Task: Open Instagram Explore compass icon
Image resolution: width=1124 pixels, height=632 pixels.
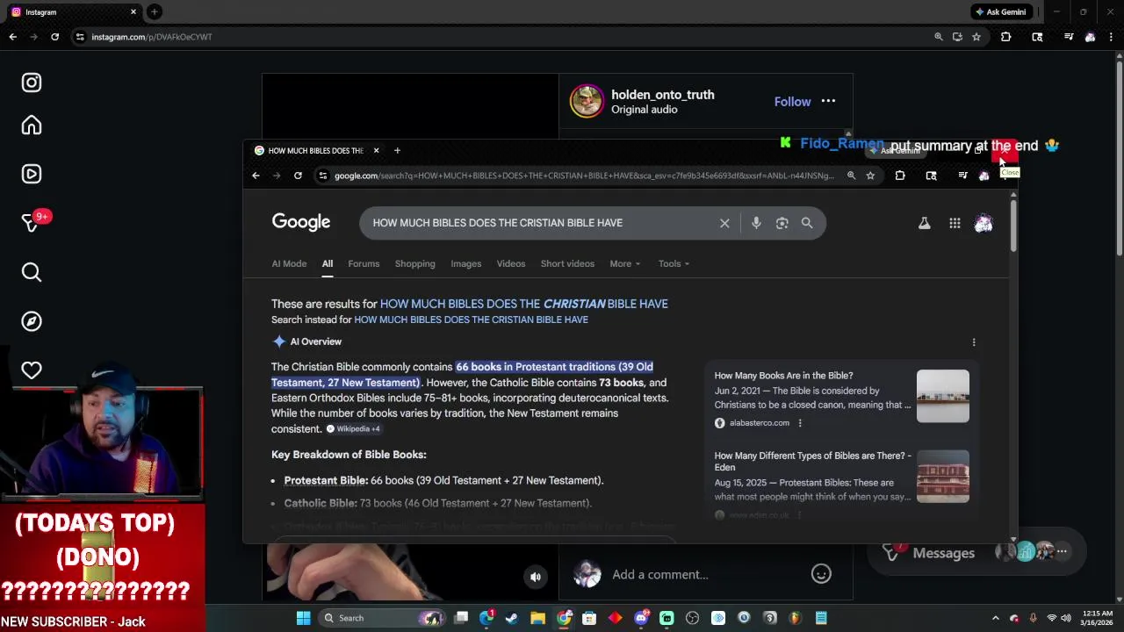Action: click(32, 321)
